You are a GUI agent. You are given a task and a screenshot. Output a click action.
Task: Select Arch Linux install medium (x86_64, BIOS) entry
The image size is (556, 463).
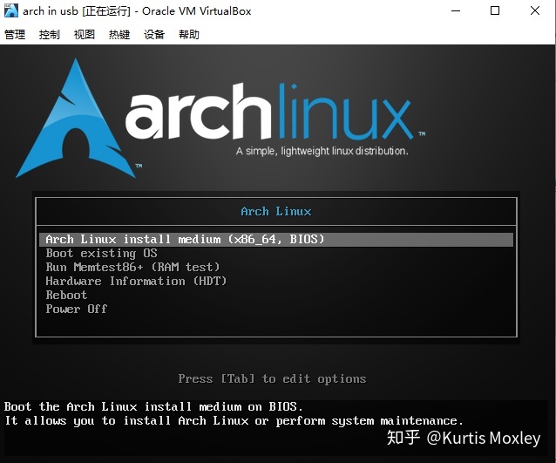coord(276,240)
